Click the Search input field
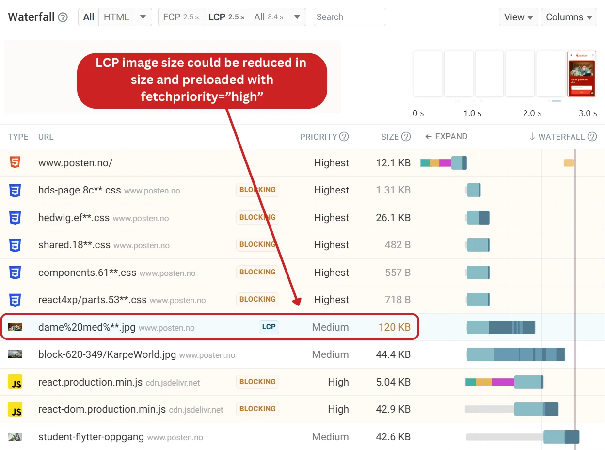Image resolution: width=605 pixels, height=450 pixels. (x=350, y=17)
